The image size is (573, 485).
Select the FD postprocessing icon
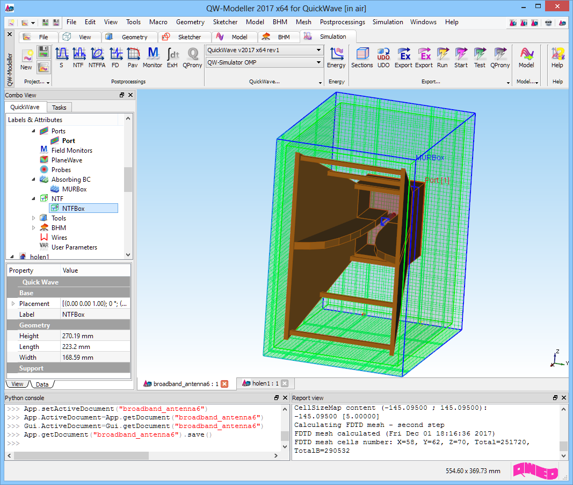(x=115, y=58)
